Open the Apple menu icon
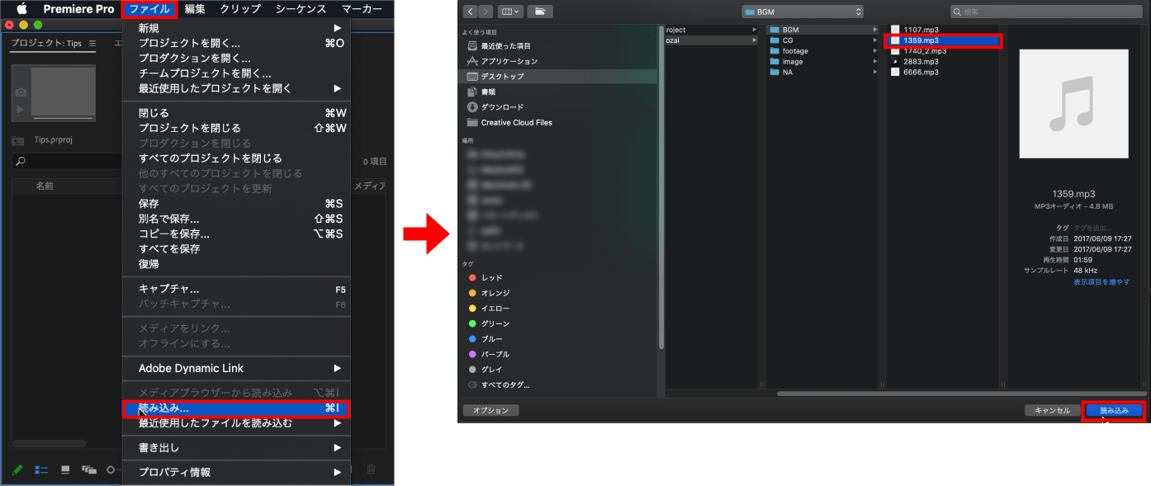This screenshot has width=1151, height=486. tap(22, 9)
